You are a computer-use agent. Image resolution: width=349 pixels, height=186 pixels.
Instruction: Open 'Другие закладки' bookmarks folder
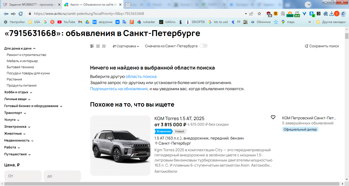tap(331, 22)
